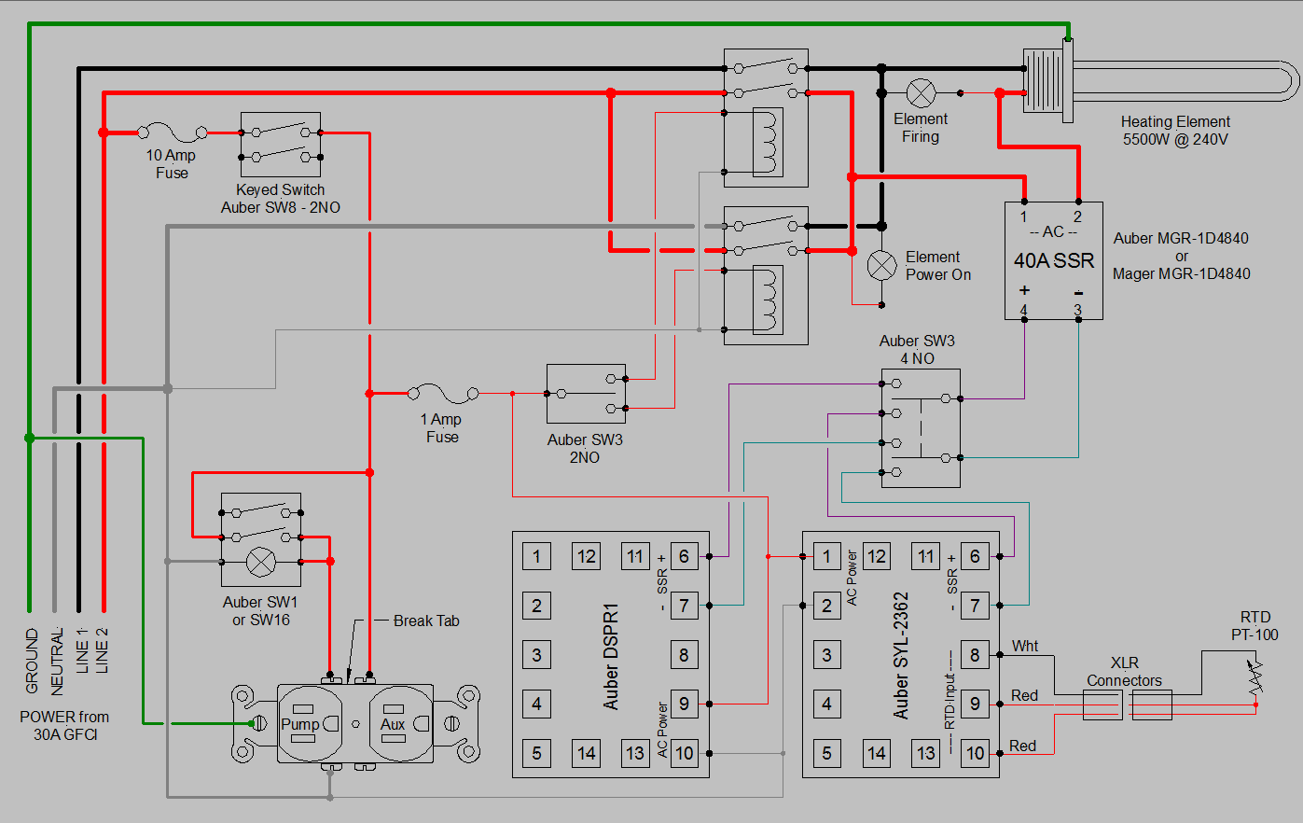
Task: Select the 'Auber DSPR1' vertical label
Action: click(x=611, y=655)
